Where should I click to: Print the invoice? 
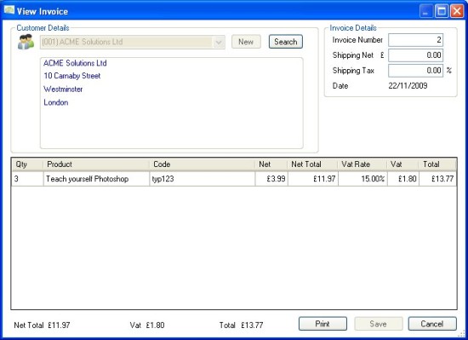(x=322, y=324)
